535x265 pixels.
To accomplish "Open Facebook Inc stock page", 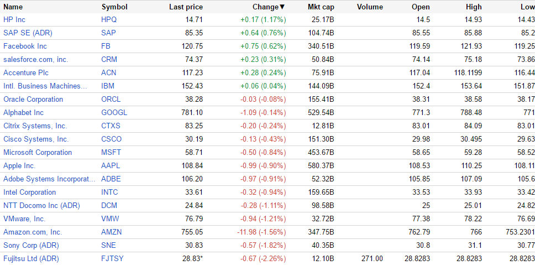I will click(25, 46).
